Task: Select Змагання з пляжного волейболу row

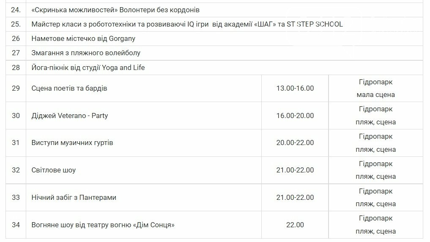Action: pos(86,53)
